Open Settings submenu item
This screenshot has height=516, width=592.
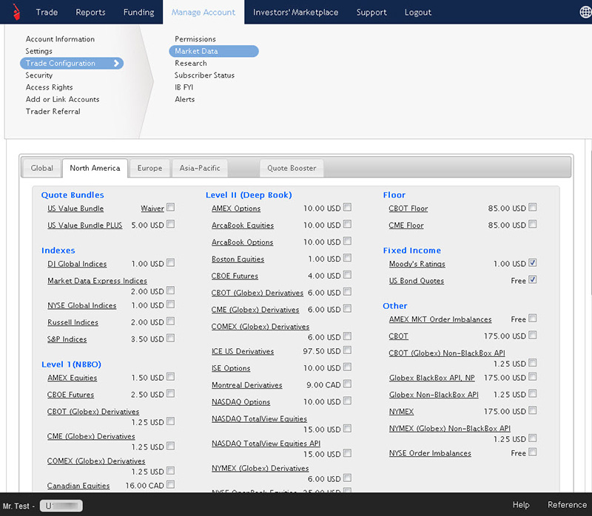(39, 51)
